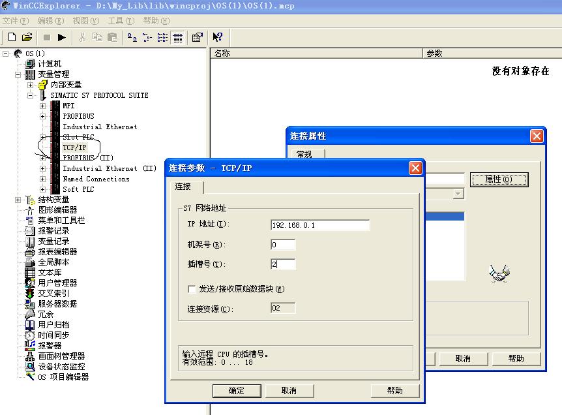
Task: Select the 内部变量 folder icon
Action: pyautogui.click(x=42, y=85)
